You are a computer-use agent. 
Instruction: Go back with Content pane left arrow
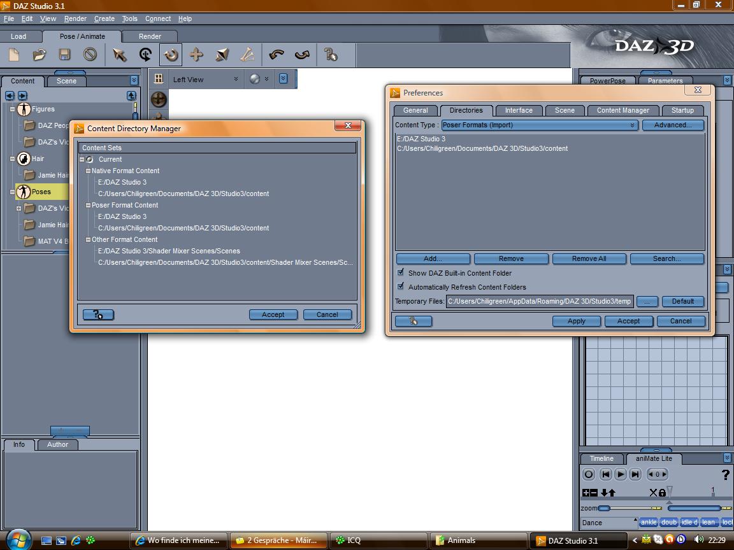tap(10, 95)
